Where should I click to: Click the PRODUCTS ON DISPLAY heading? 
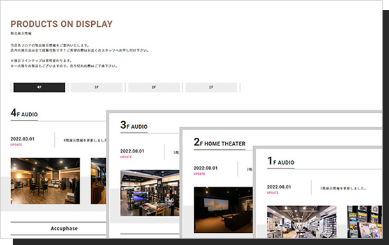[61, 24]
